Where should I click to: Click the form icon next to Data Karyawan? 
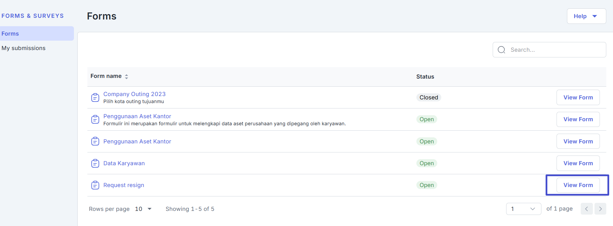(x=95, y=163)
